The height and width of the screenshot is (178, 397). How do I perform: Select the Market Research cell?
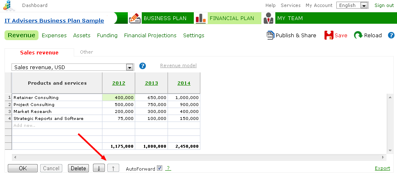click(57, 111)
